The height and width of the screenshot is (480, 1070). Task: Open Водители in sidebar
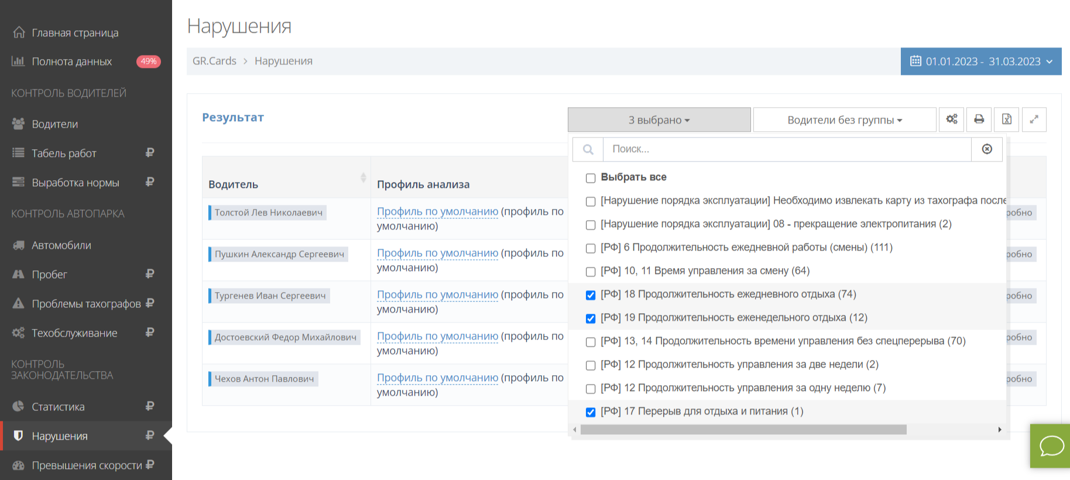[54, 124]
